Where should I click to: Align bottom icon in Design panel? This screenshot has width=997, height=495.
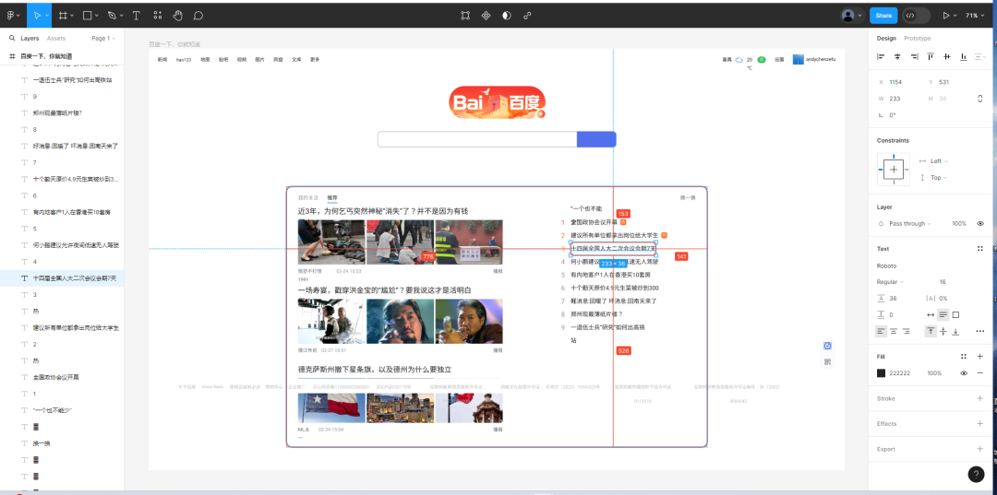[x=964, y=56]
